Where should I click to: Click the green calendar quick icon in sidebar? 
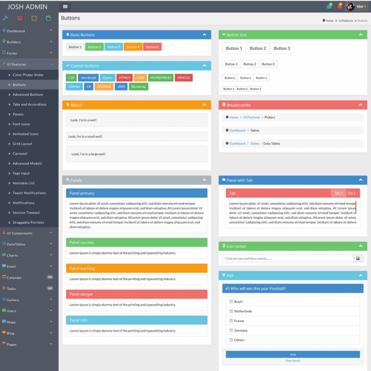[48, 18]
